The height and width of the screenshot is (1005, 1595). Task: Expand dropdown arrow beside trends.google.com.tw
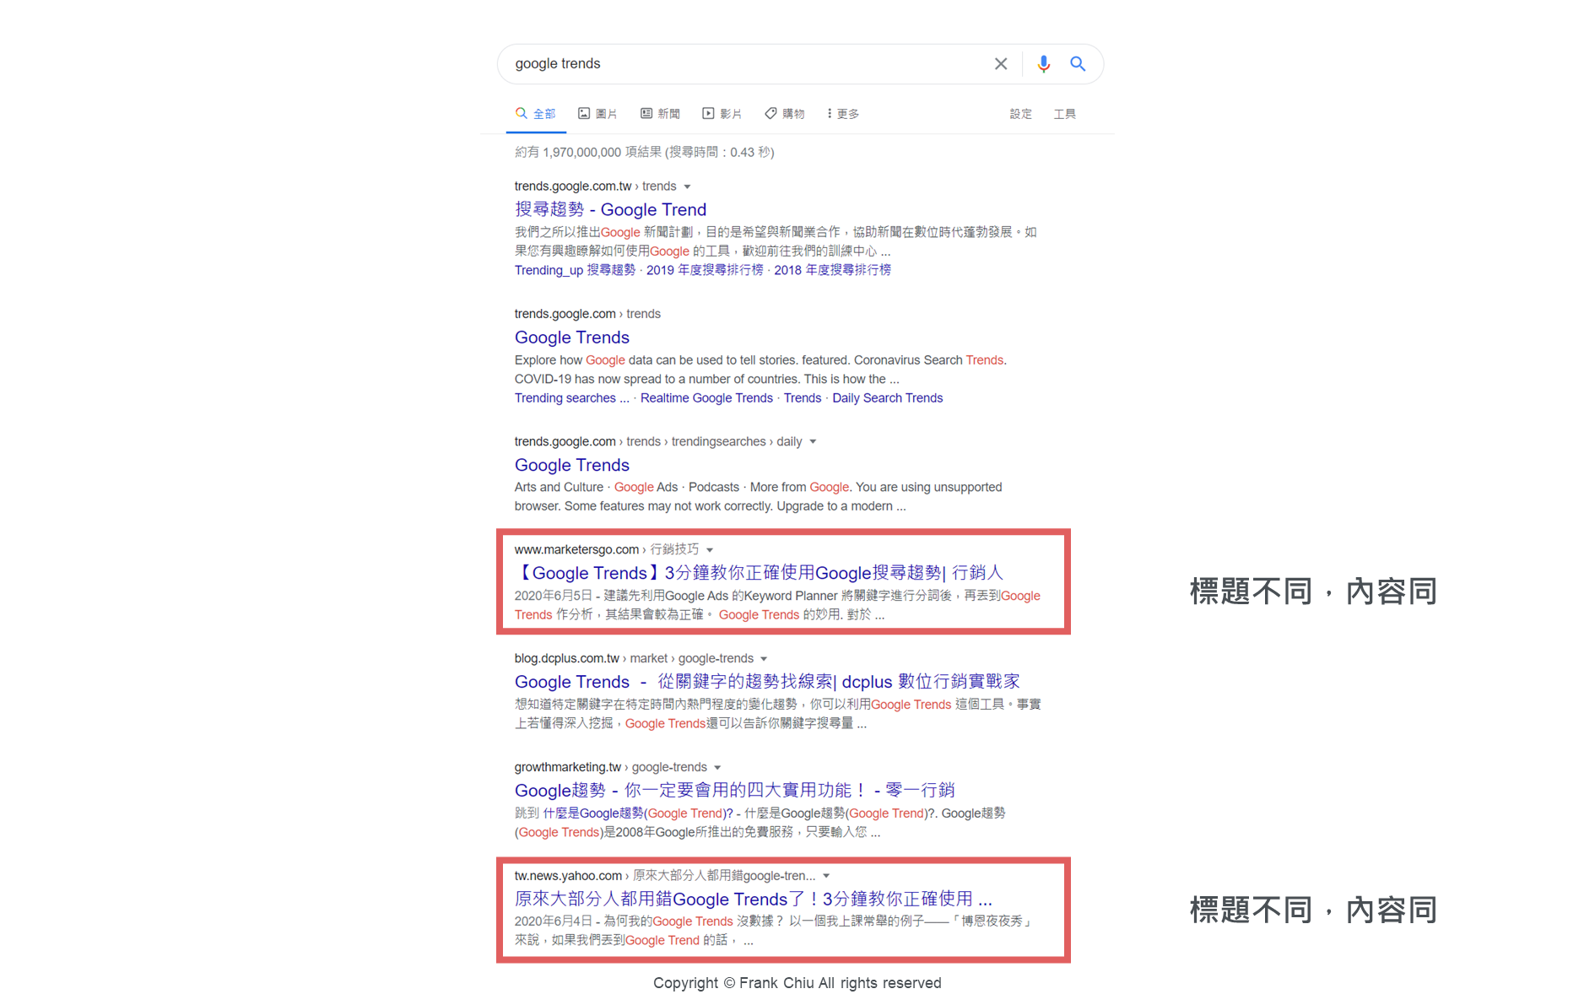(687, 186)
